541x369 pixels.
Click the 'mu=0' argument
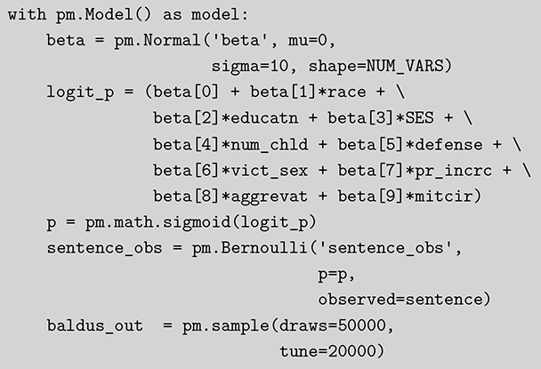coord(315,41)
